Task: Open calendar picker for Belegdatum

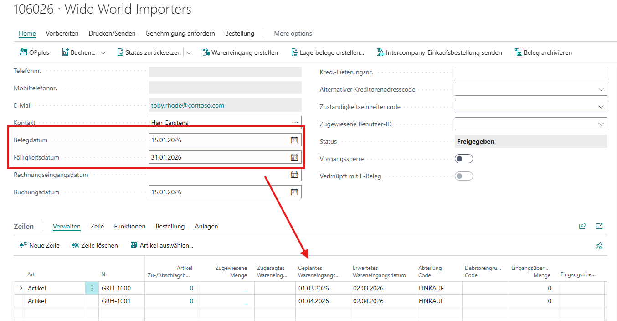Action: (294, 140)
